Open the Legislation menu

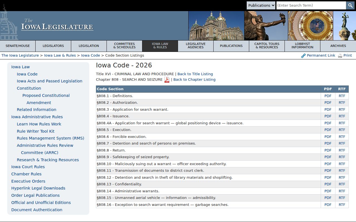pyautogui.click(x=89, y=46)
